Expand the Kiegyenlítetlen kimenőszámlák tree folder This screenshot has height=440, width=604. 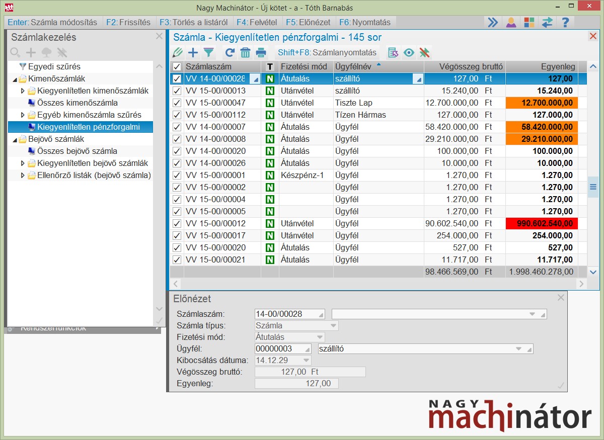[23, 91]
